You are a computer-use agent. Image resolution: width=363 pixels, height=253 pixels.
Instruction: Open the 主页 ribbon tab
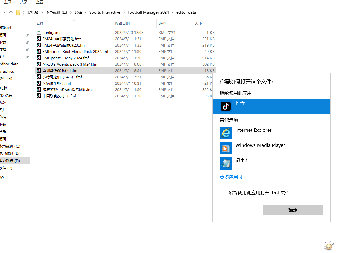[8, 2]
